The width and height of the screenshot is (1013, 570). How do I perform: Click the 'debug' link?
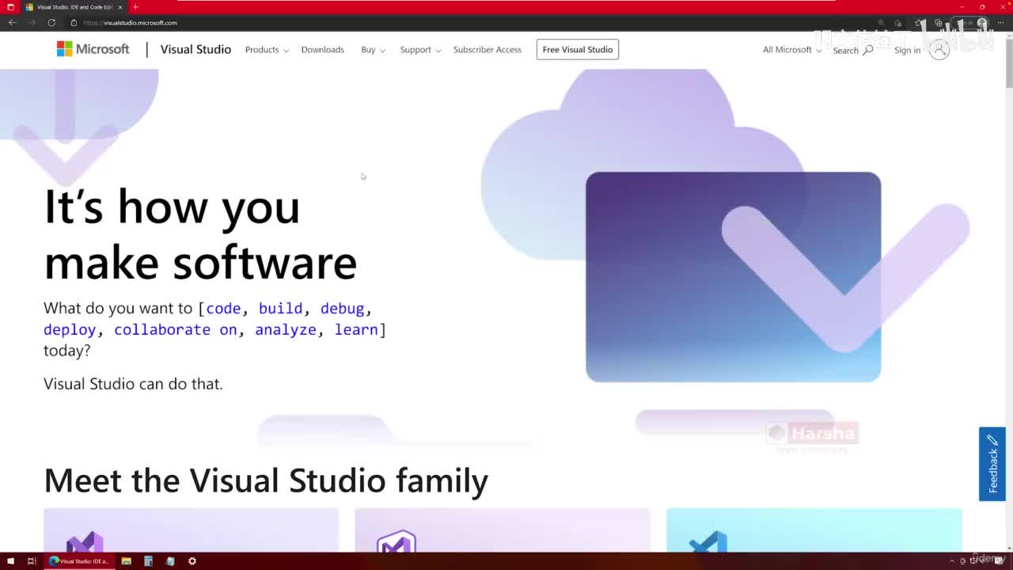[342, 309]
